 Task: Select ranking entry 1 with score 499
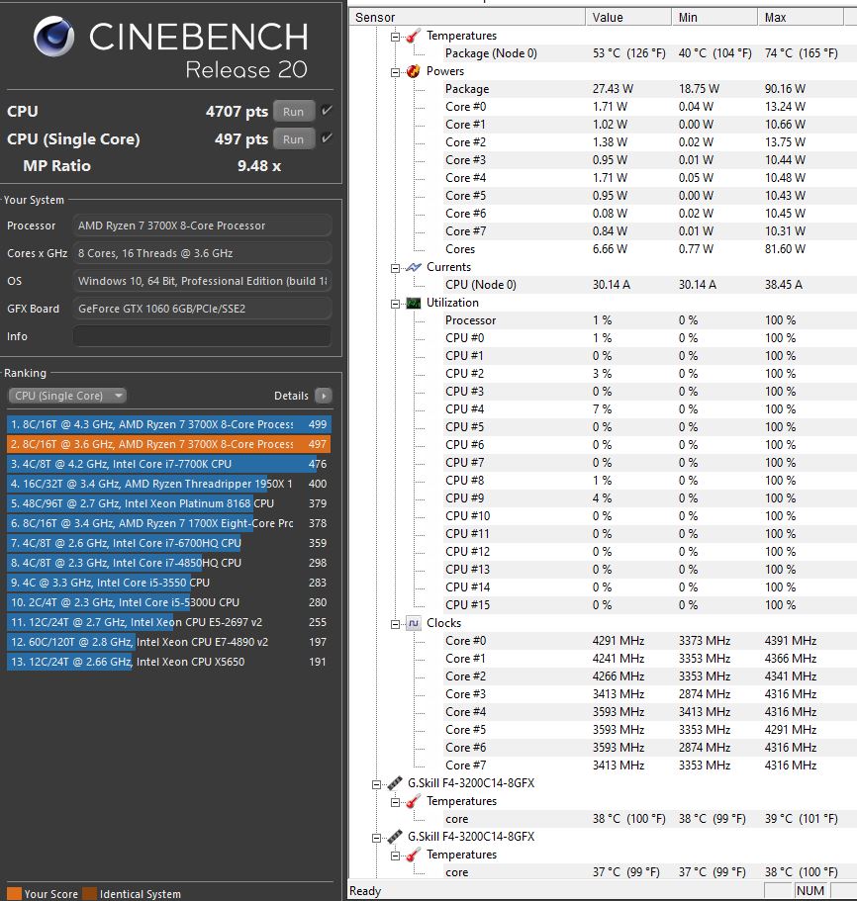tap(169, 424)
